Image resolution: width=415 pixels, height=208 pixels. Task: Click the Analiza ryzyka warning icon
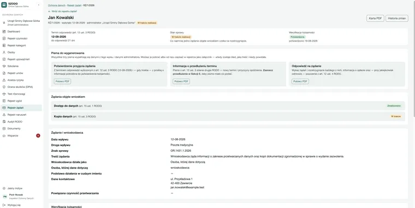tap(4, 80)
